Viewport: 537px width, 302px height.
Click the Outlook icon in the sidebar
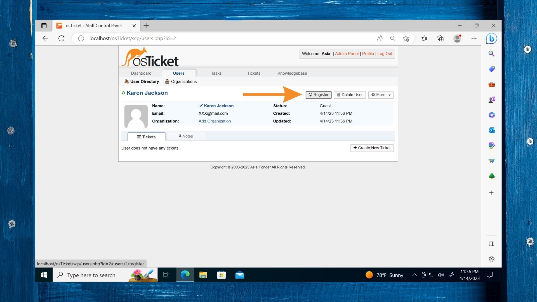pyautogui.click(x=491, y=130)
